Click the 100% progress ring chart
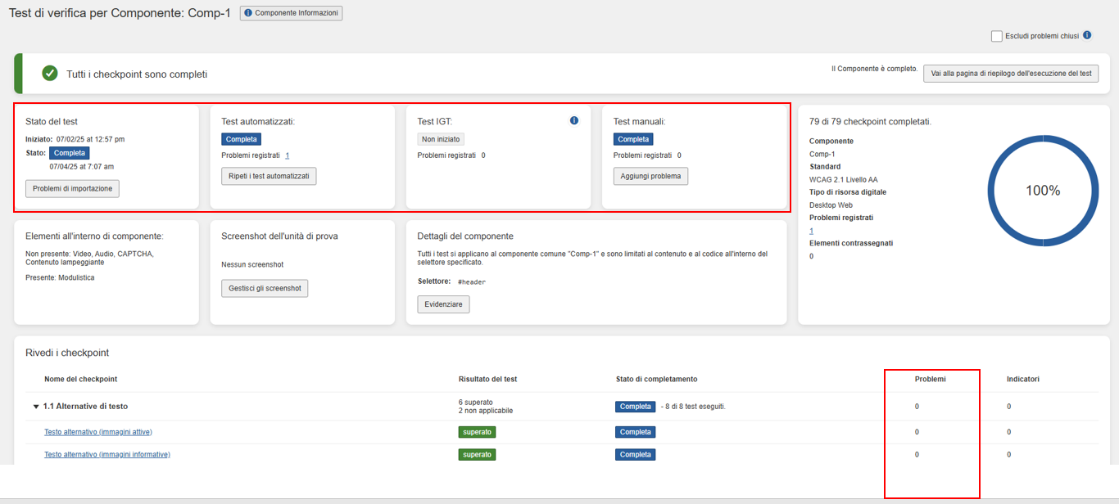The width and height of the screenshot is (1119, 504). pos(1042,190)
